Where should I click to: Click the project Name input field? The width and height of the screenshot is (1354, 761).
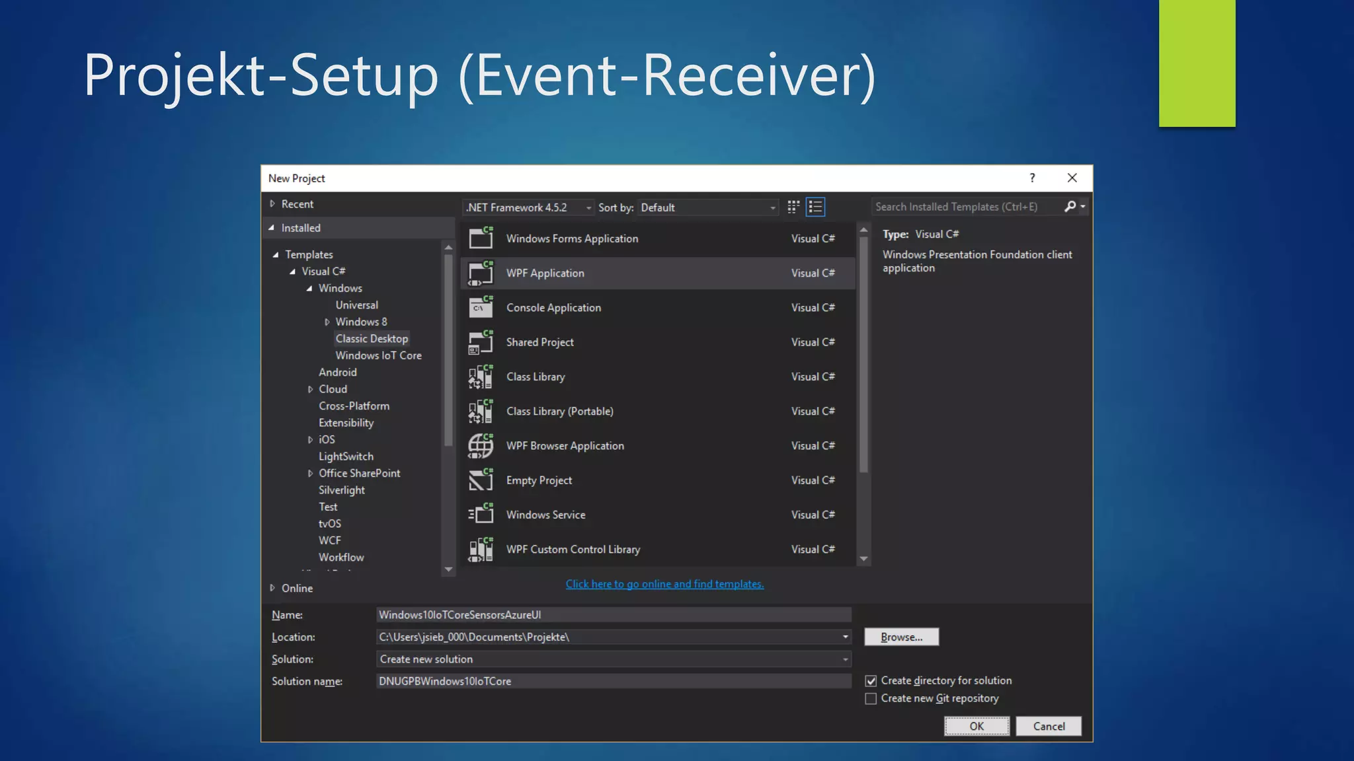pos(614,615)
